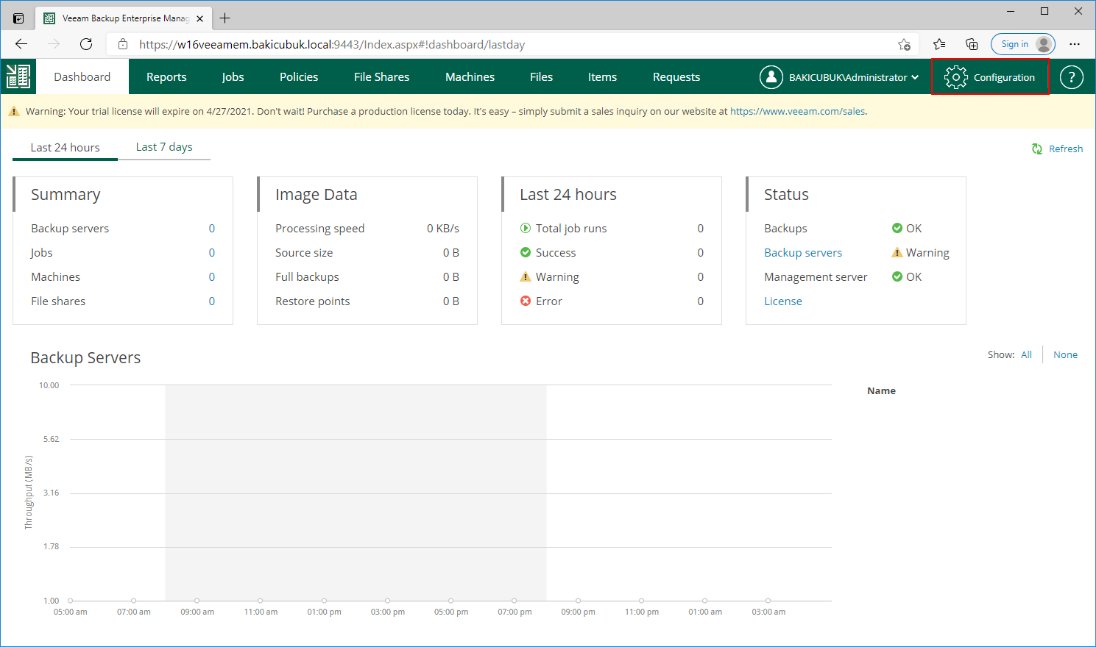The image size is (1096, 647).
Task: Click the Warning triangle icon under Last 24 hours
Action: [x=526, y=276]
